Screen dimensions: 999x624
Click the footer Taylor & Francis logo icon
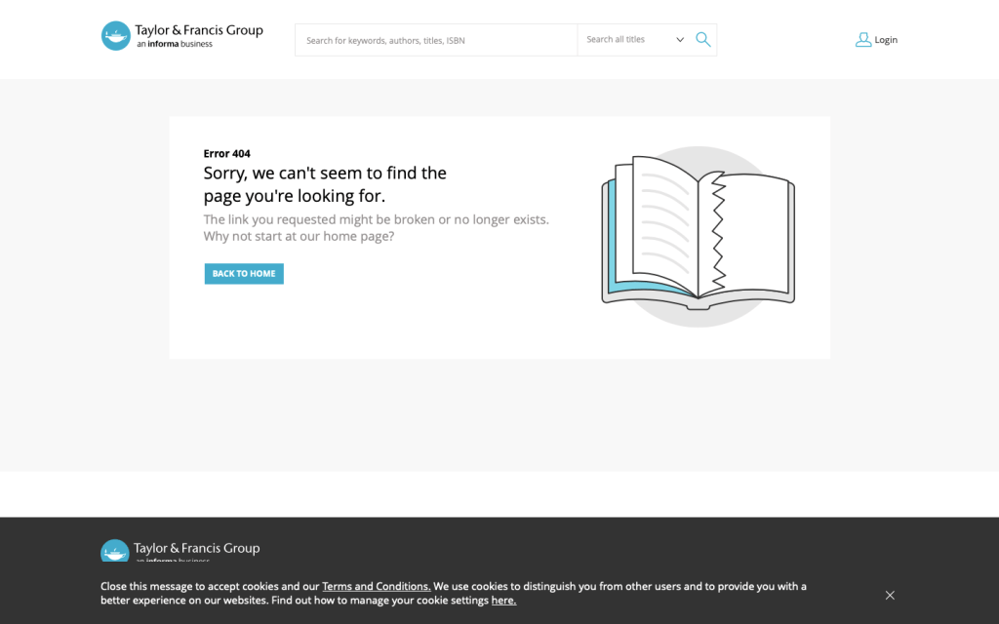(x=115, y=552)
